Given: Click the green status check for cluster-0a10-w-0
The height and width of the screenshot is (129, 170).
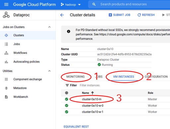Looking at the screenshot, I should (66, 106).
